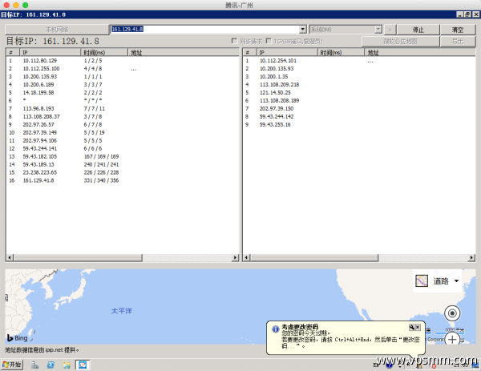The height and width of the screenshot is (371, 481).
Task: Click the time value 240 / 241 / 241
Action: tap(101, 164)
